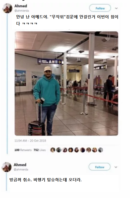Click Ahmed's avatar on the first tweet
Image resolution: width=130 pixels, height=198 pixels.
point(8,8)
